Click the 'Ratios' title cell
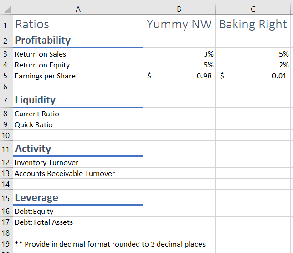 (x=78, y=23)
